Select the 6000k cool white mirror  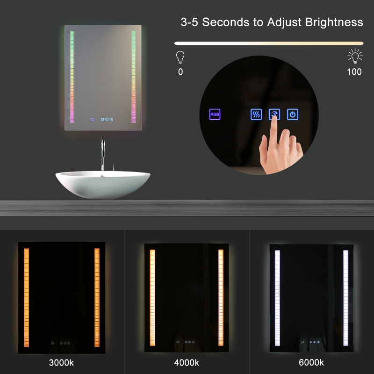click(x=311, y=298)
